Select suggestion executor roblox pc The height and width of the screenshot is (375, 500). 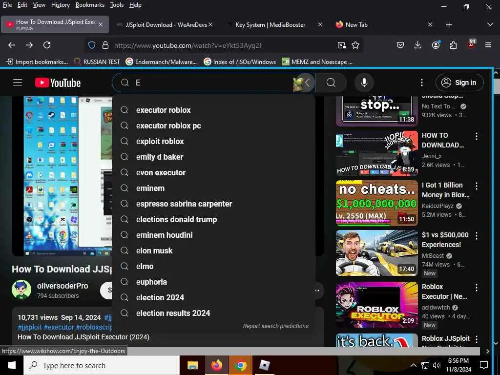tap(214, 125)
